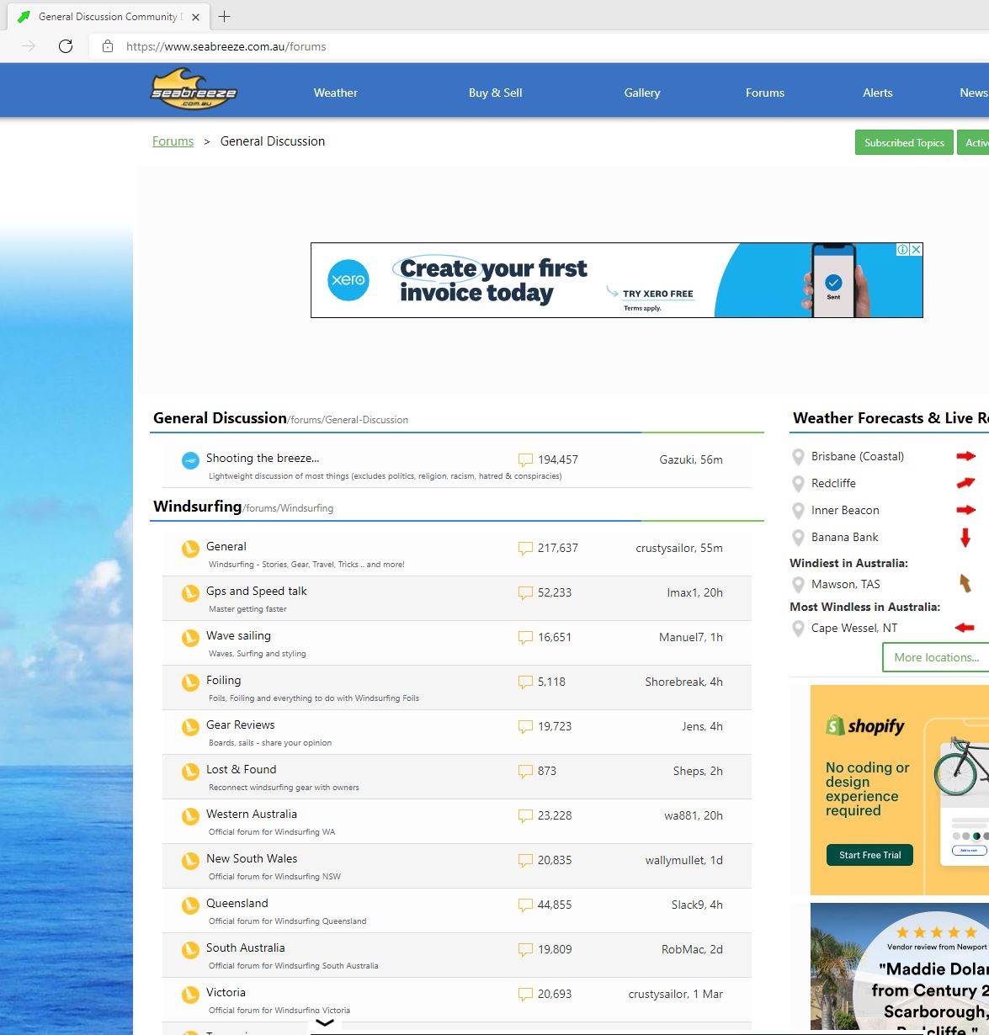Click the brown wind arrow for Mawson, TAS
Image resolution: width=989 pixels, height=1035 pixels.
tap(965, 583)
